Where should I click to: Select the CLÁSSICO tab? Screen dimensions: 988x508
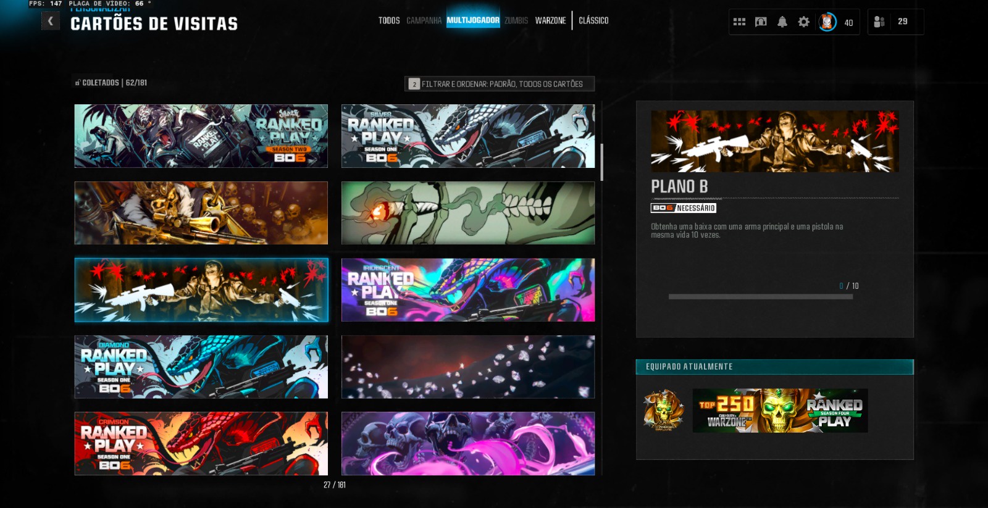coord(593,20)
